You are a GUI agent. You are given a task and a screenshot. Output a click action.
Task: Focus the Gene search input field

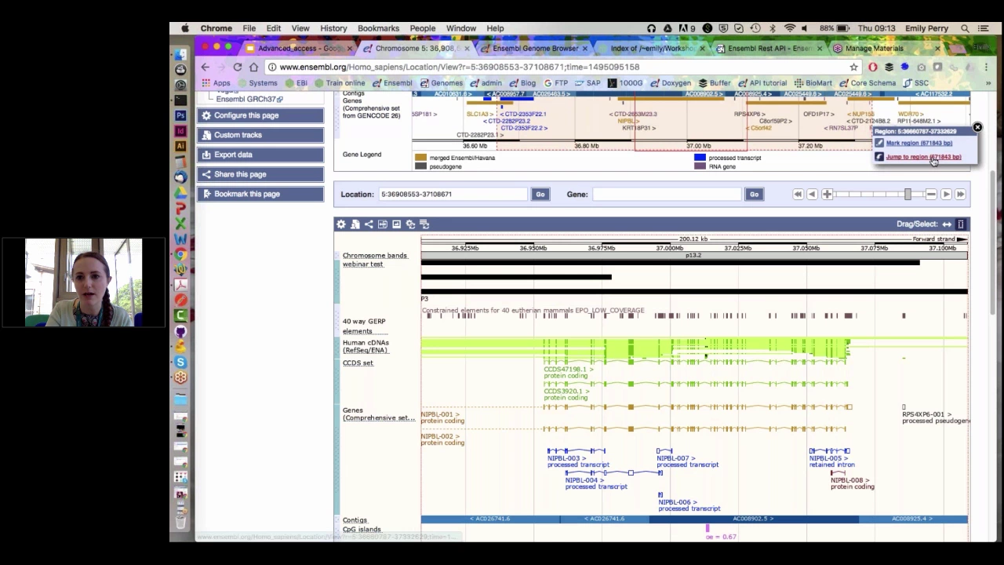(x=667, y=194)
